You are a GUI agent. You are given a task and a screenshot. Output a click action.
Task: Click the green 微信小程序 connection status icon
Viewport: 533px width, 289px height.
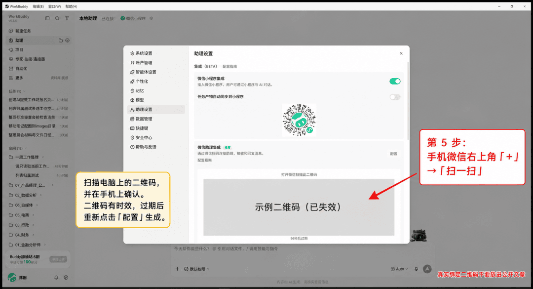[123, 18]
